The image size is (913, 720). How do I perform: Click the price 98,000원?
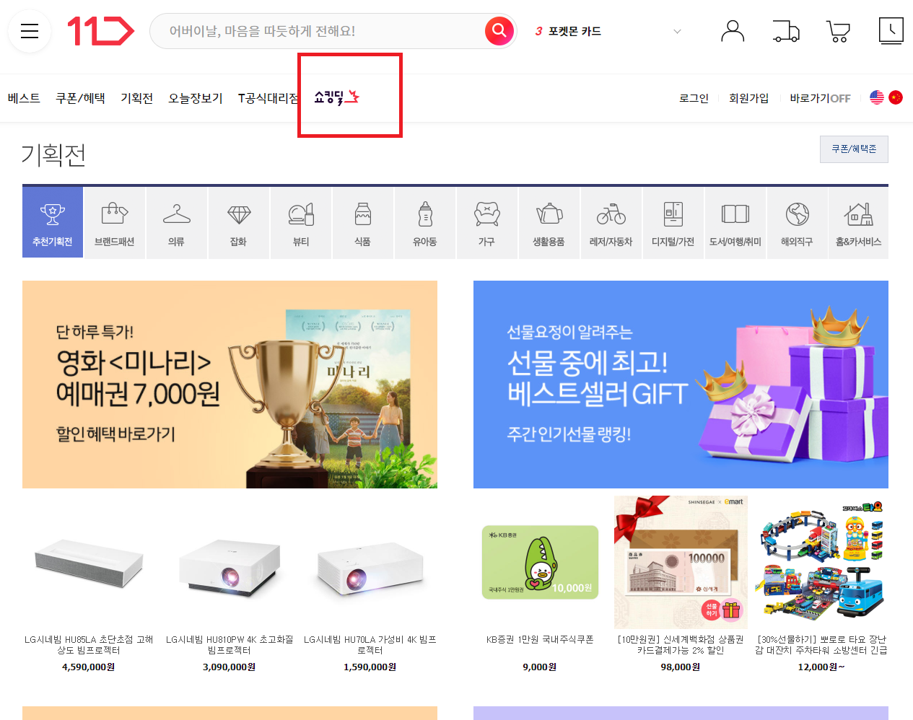681,667
